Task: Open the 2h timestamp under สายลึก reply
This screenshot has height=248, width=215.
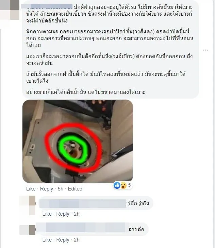Action: 77,240
